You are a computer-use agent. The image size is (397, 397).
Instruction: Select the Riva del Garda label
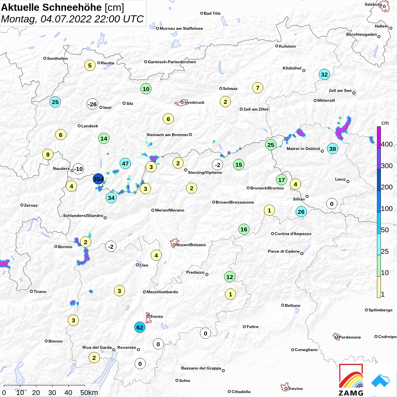[97, 347]
